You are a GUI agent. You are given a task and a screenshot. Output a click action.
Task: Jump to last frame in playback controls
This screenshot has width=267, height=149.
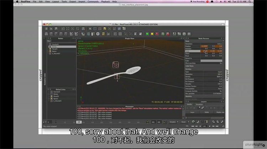(217, 126)
